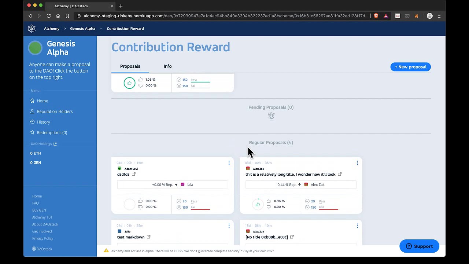
Task: Open the test markdown proposal title
Action: [131, 237]
